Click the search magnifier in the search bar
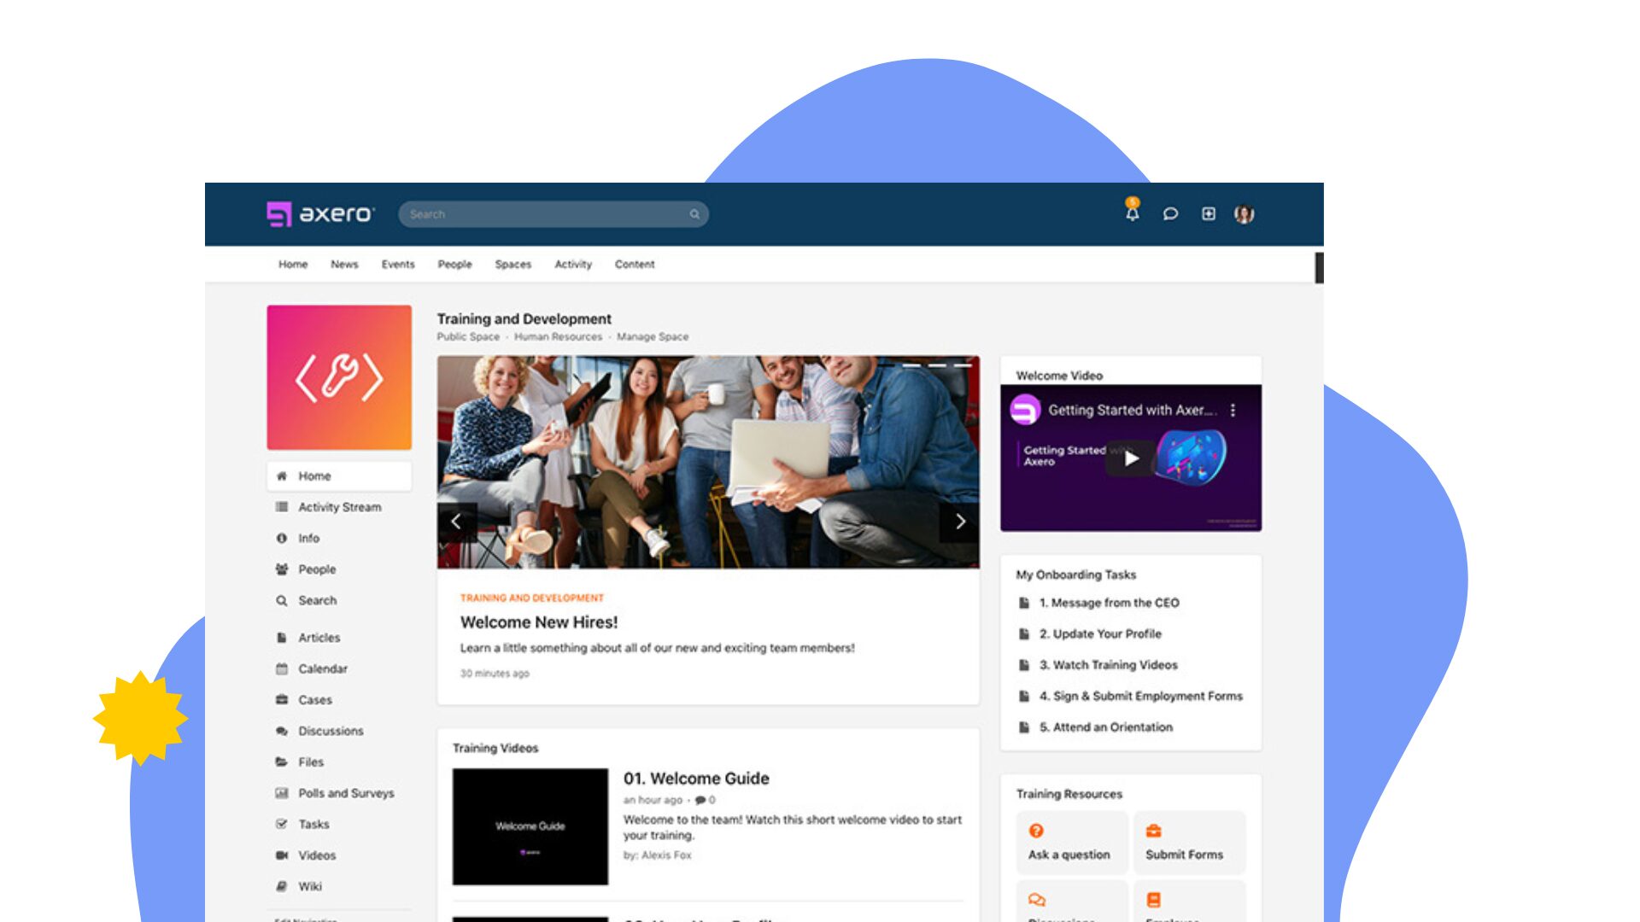Screen dimensions: 1640x922 click(694, 214)
